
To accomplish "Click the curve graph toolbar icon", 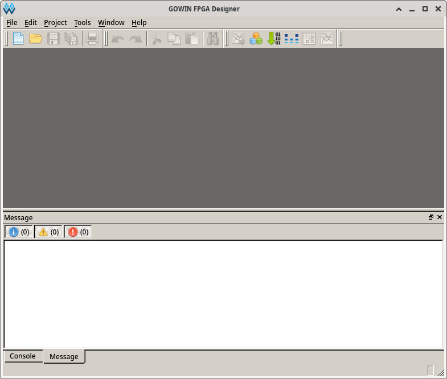I will point(327,39).
